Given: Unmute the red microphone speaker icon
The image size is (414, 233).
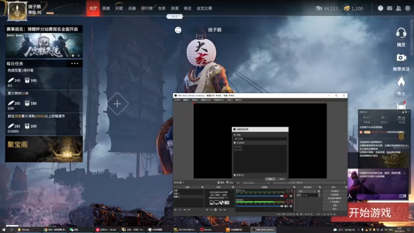Looking at the screenshot, I should [286, 196].
